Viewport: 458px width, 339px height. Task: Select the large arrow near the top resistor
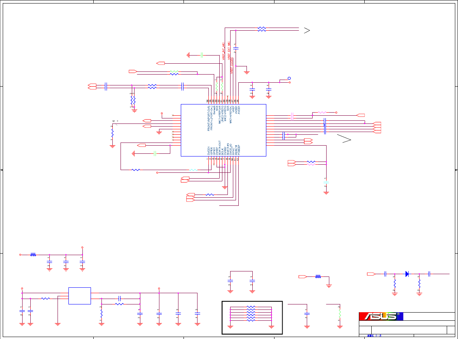point(307,30)
